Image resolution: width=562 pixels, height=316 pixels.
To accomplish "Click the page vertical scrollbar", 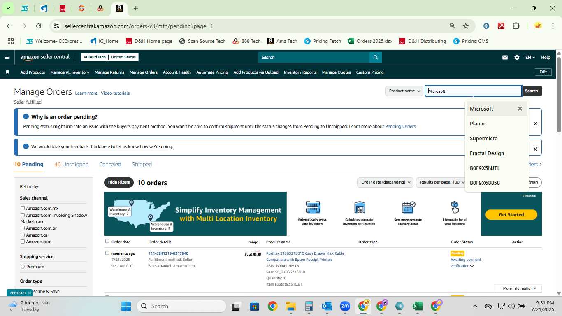I will click(559, 95).
